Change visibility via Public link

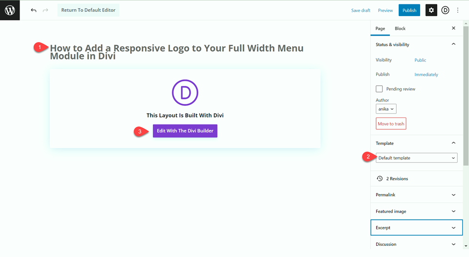click(x=420, y=60)
